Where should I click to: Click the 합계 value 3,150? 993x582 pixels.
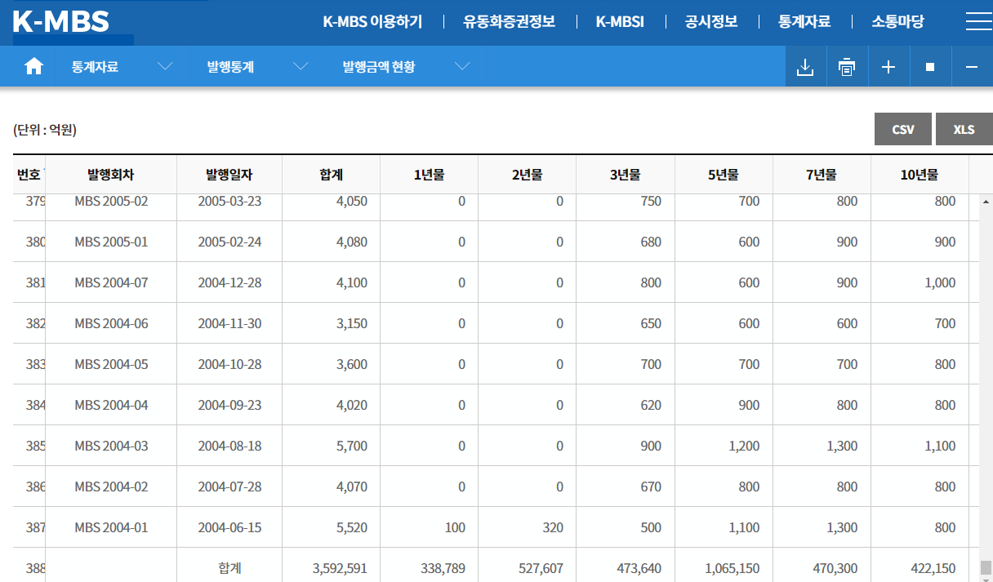pyautogui.click(x=352, y=323)
